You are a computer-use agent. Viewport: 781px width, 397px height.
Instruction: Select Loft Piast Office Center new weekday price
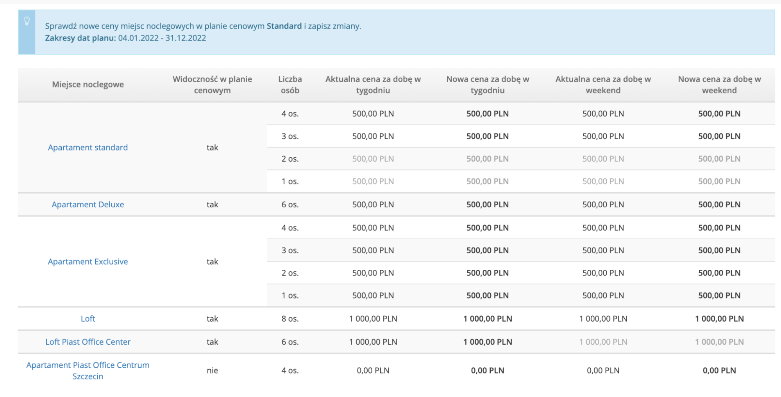click(x=487, y=342)
